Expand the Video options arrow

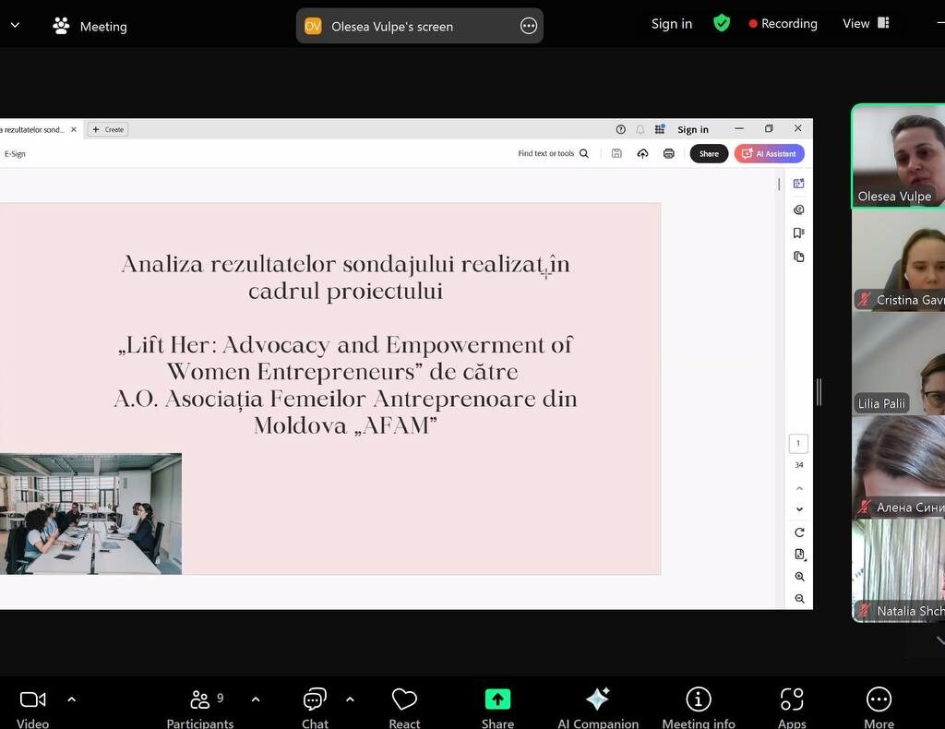click(72, 699)
